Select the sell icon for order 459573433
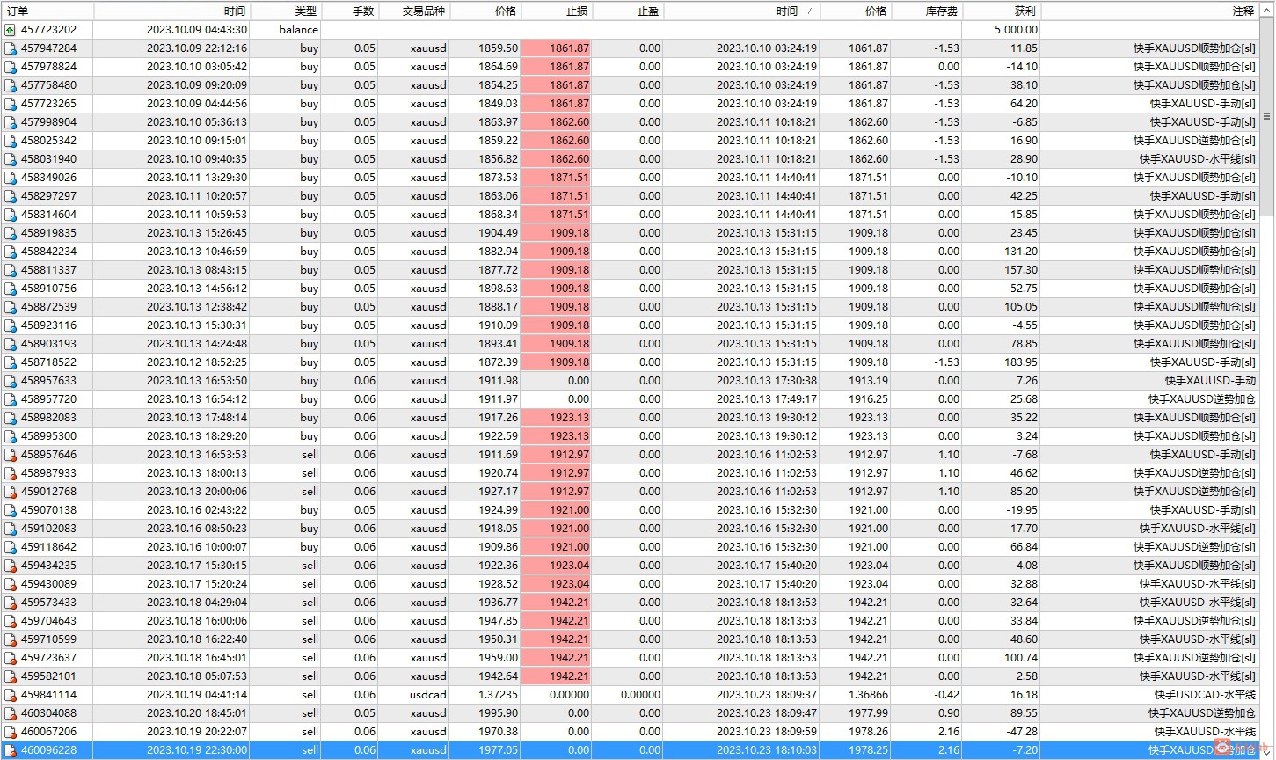 point(11,603)
